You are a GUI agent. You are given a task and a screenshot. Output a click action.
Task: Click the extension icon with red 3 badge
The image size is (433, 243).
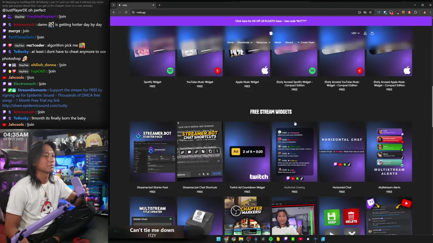tap(392, 12)
